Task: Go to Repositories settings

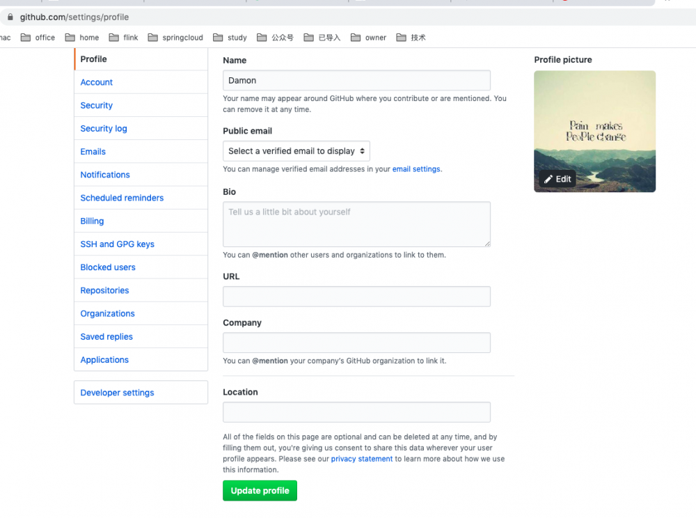Action: click(141, 290)
